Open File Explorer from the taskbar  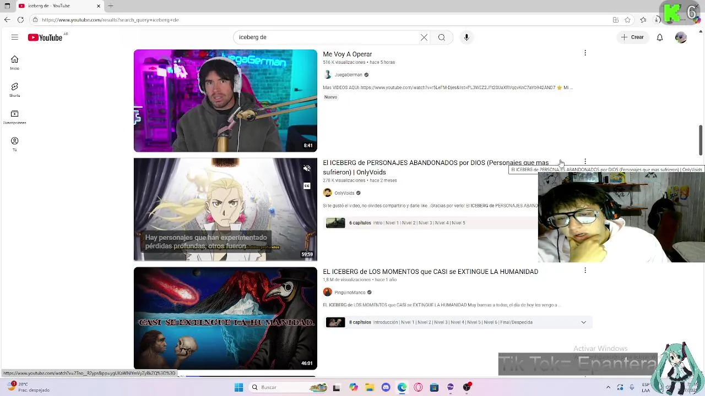[369, 387]
